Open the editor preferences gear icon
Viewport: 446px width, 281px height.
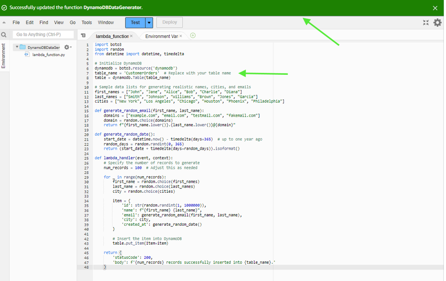click(x=437, y=23)
